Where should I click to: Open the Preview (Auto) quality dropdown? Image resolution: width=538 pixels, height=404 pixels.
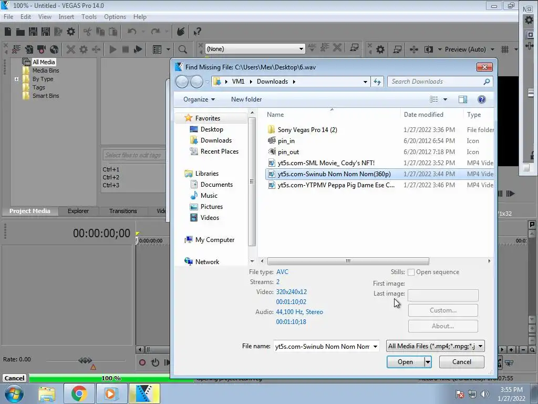(x=492, y=49)
